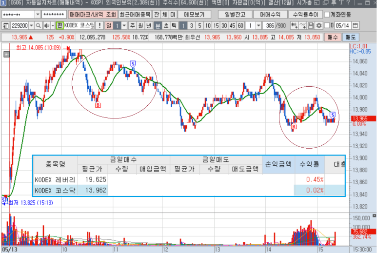Open the 일별잔고 tab
Viewport: 377px width, 253px height.
coord(235,14)
